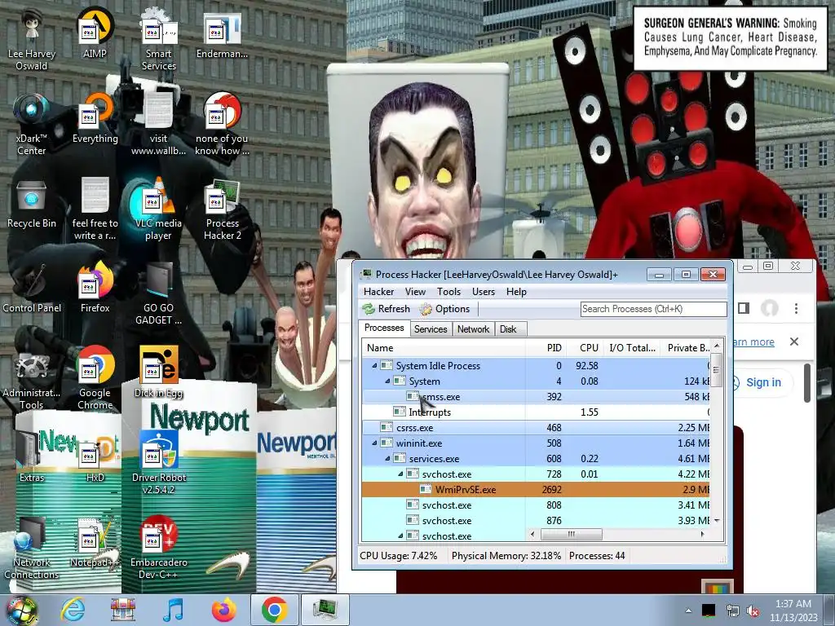Sort by the I/O Total column header
This screenshot has width=835, height=626.
(632, 347)
